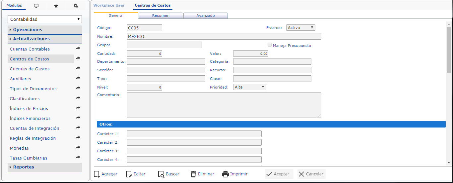Click the share arrow beside Cuentas Contables

78,49
